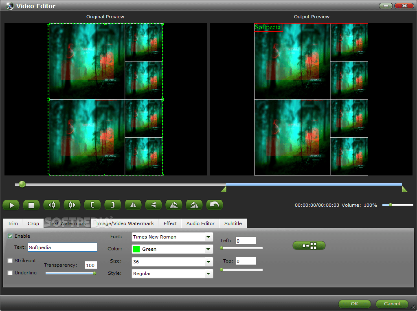This screenshot has height=311, width=417.
Task: Set trim end with right bracket
Action: coord(113,205)
